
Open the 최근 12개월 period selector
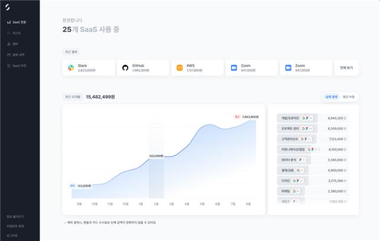click(72, 97)
